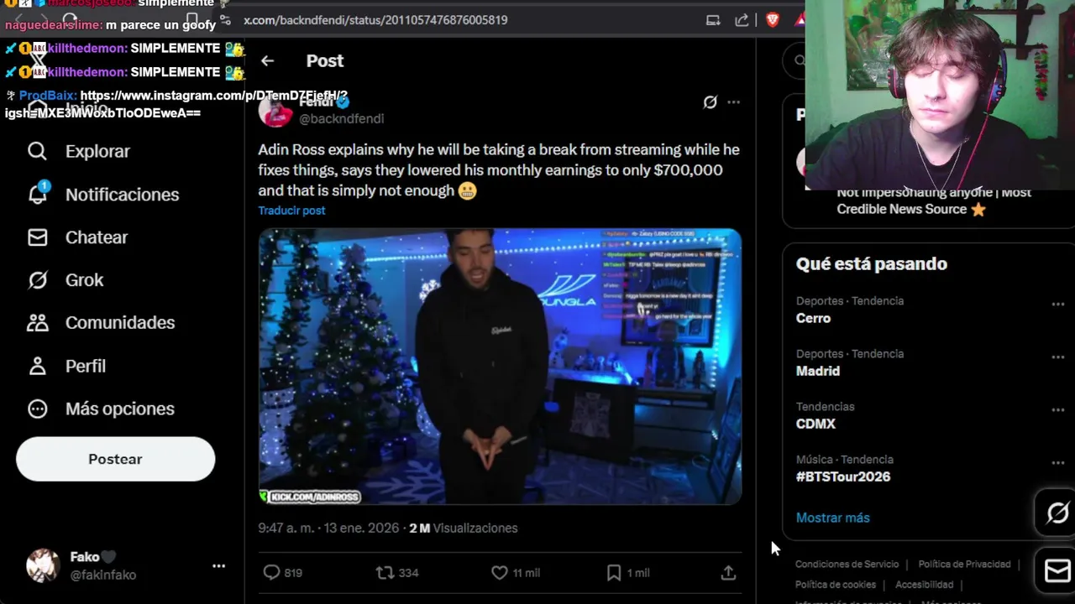Like the post via the heart icon
Viewport: 1075px width, 604px height.
click(500, 572)
